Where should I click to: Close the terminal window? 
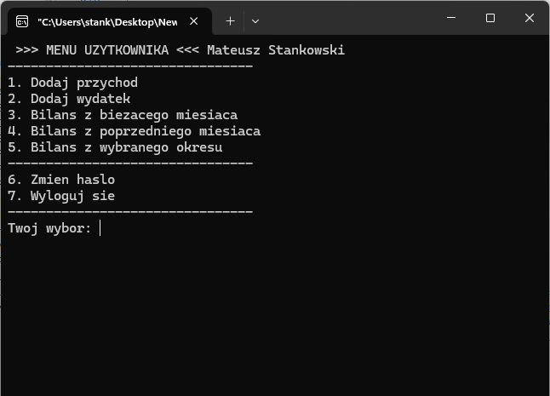pyautogui.click(x=530, y=18)
